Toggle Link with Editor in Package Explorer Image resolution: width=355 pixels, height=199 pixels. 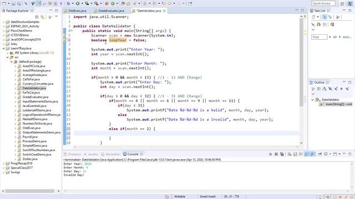(x=43, y=17)
